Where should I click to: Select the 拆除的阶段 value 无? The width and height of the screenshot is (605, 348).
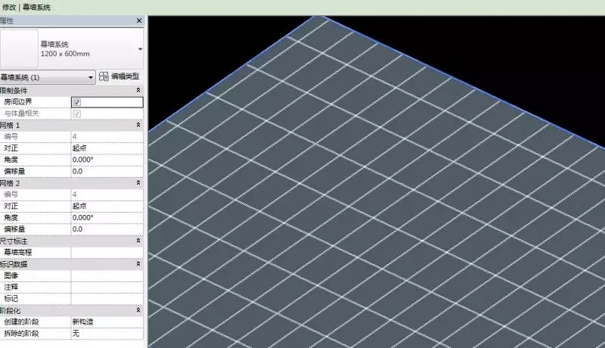[x=107, y=334]
